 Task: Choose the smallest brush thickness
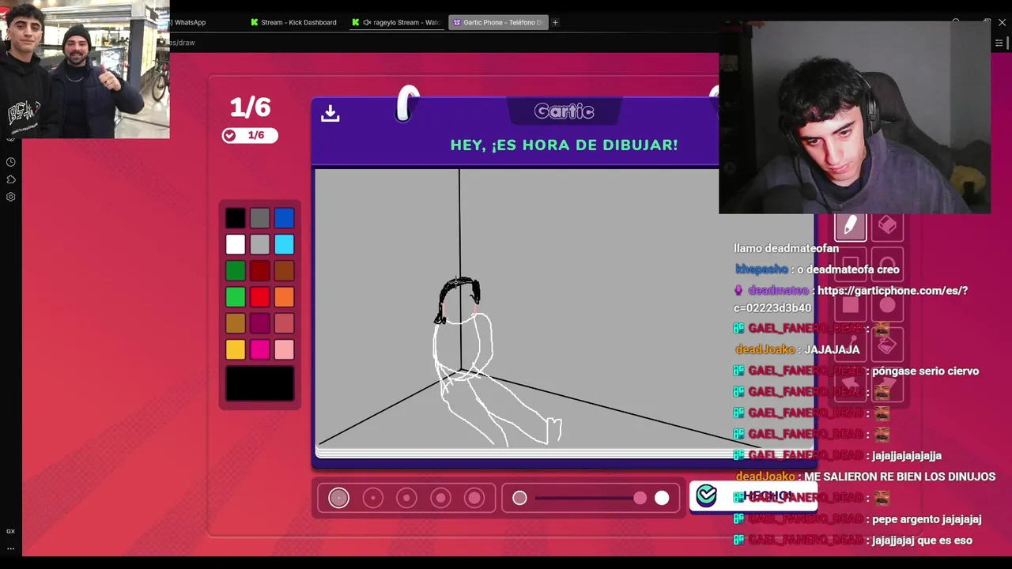[x=338, y=498]
